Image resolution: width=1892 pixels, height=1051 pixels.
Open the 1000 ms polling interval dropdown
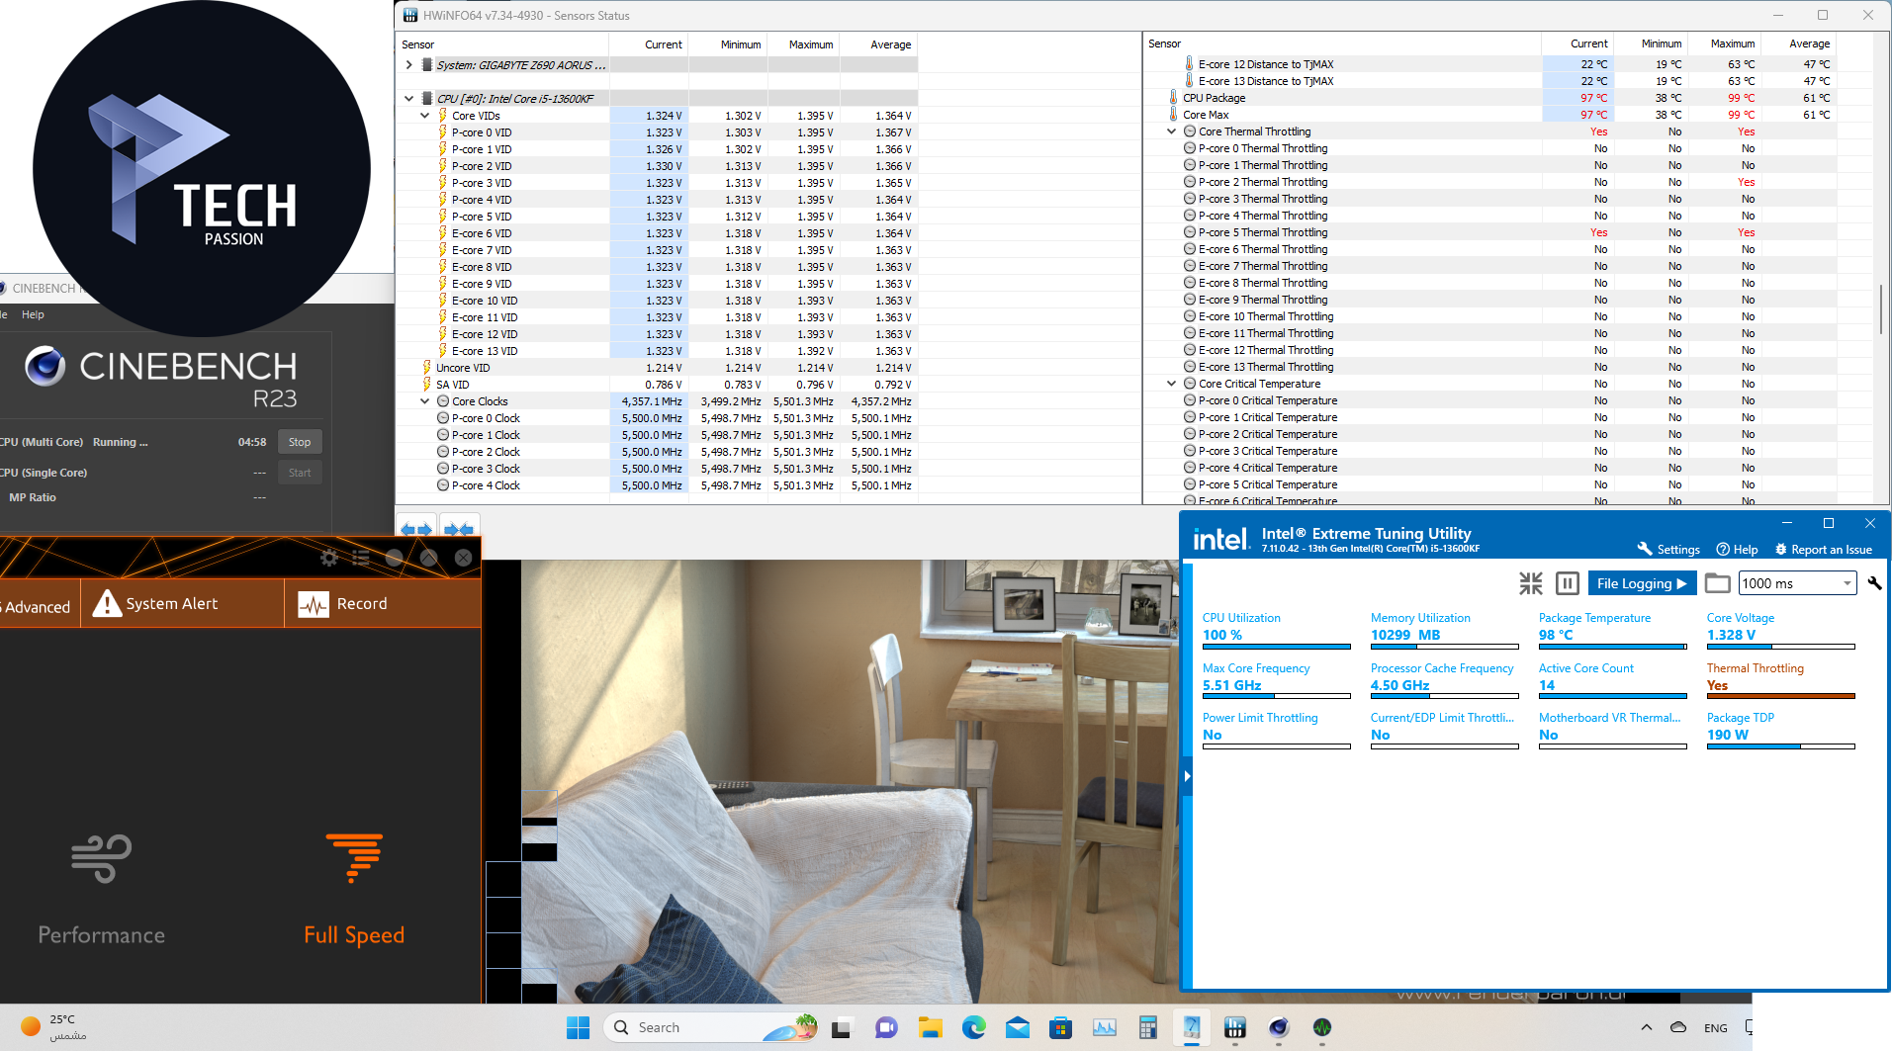coord(1797,583)
